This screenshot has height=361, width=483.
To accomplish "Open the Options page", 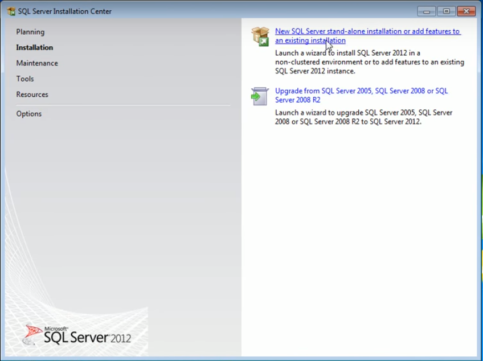I will point(28,114).
